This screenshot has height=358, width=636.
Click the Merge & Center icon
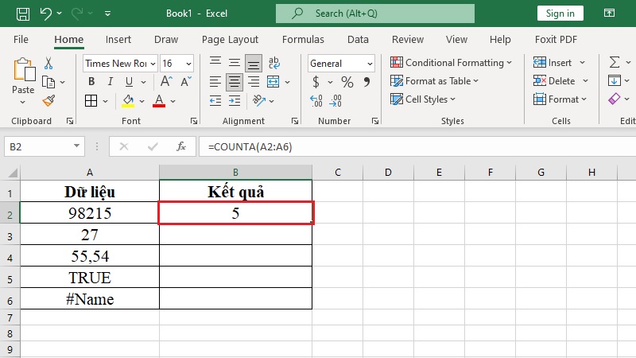pyautogui.click(x=273, y=82)
